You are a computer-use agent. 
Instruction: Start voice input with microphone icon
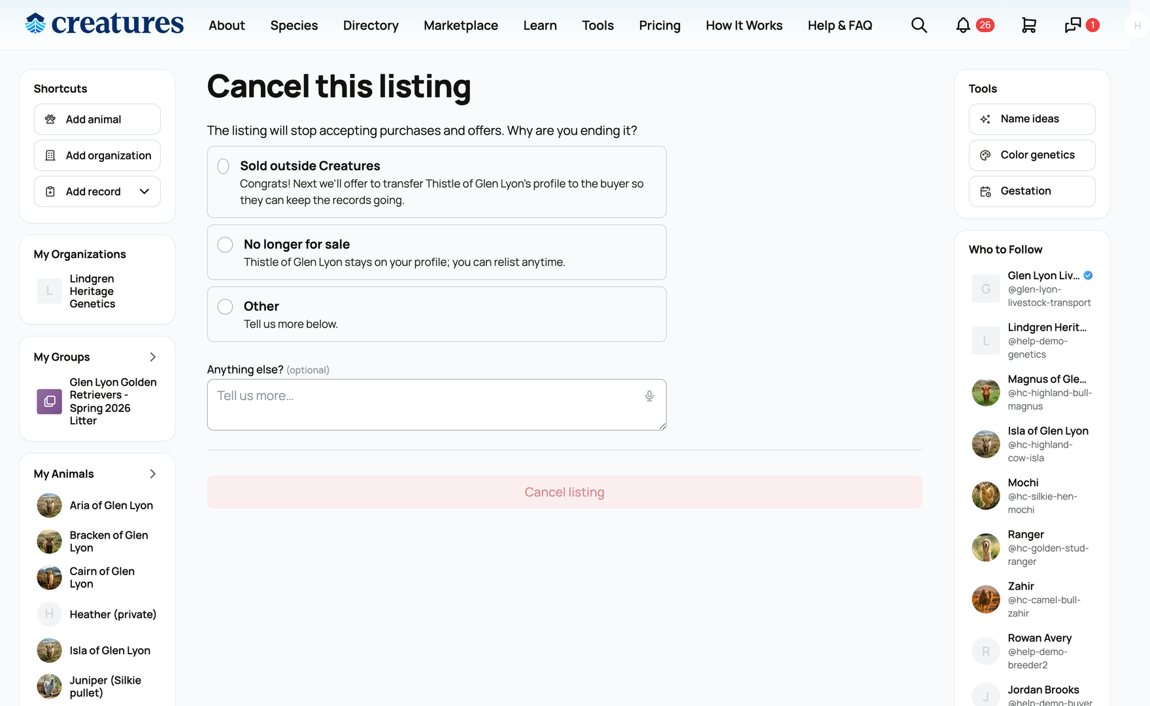(649, 396)
